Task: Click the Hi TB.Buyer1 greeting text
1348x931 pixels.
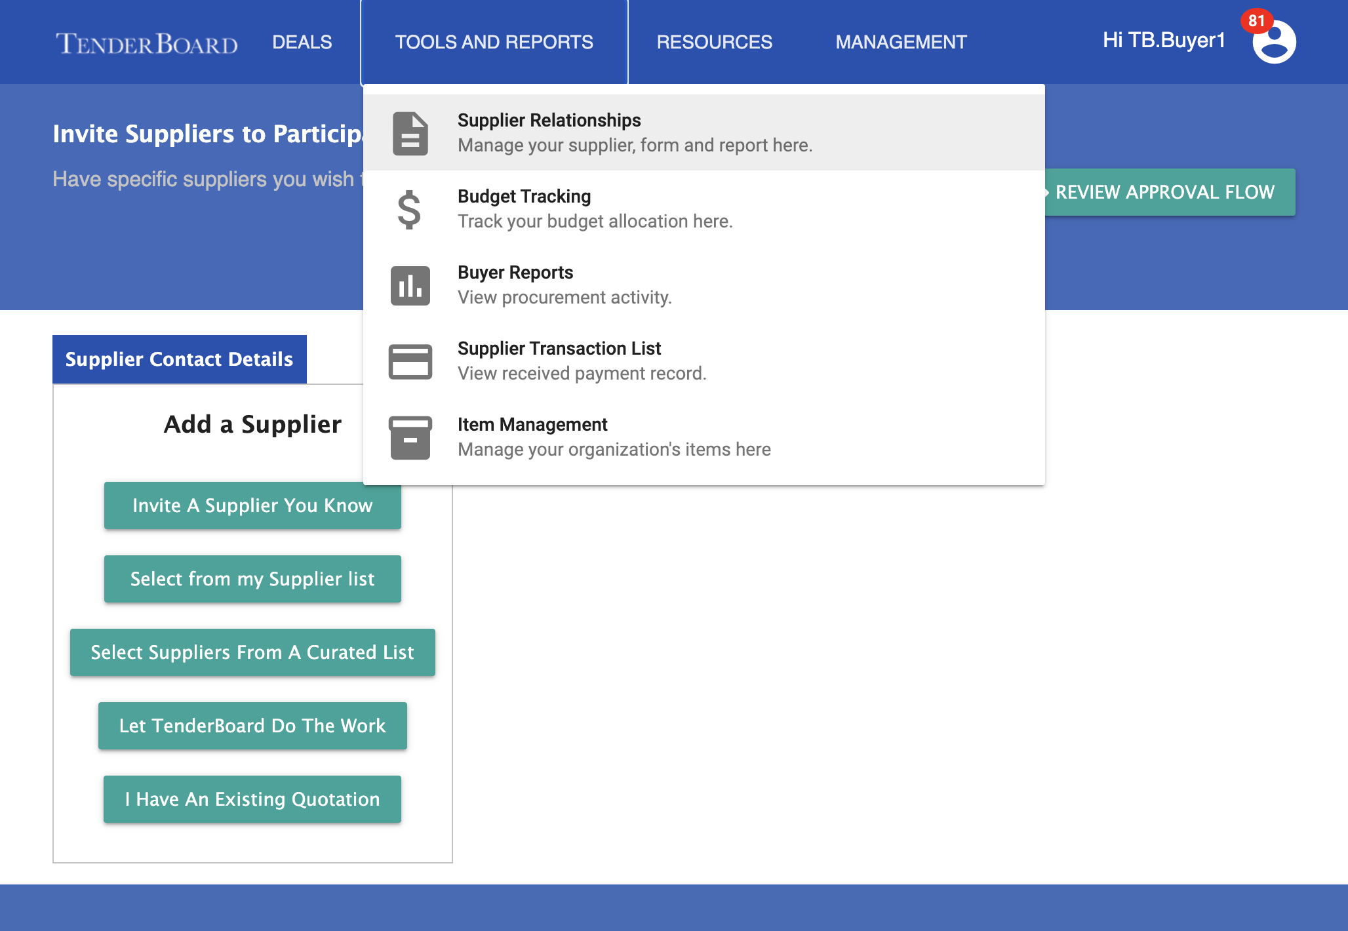Action: tap(1164, 40)
